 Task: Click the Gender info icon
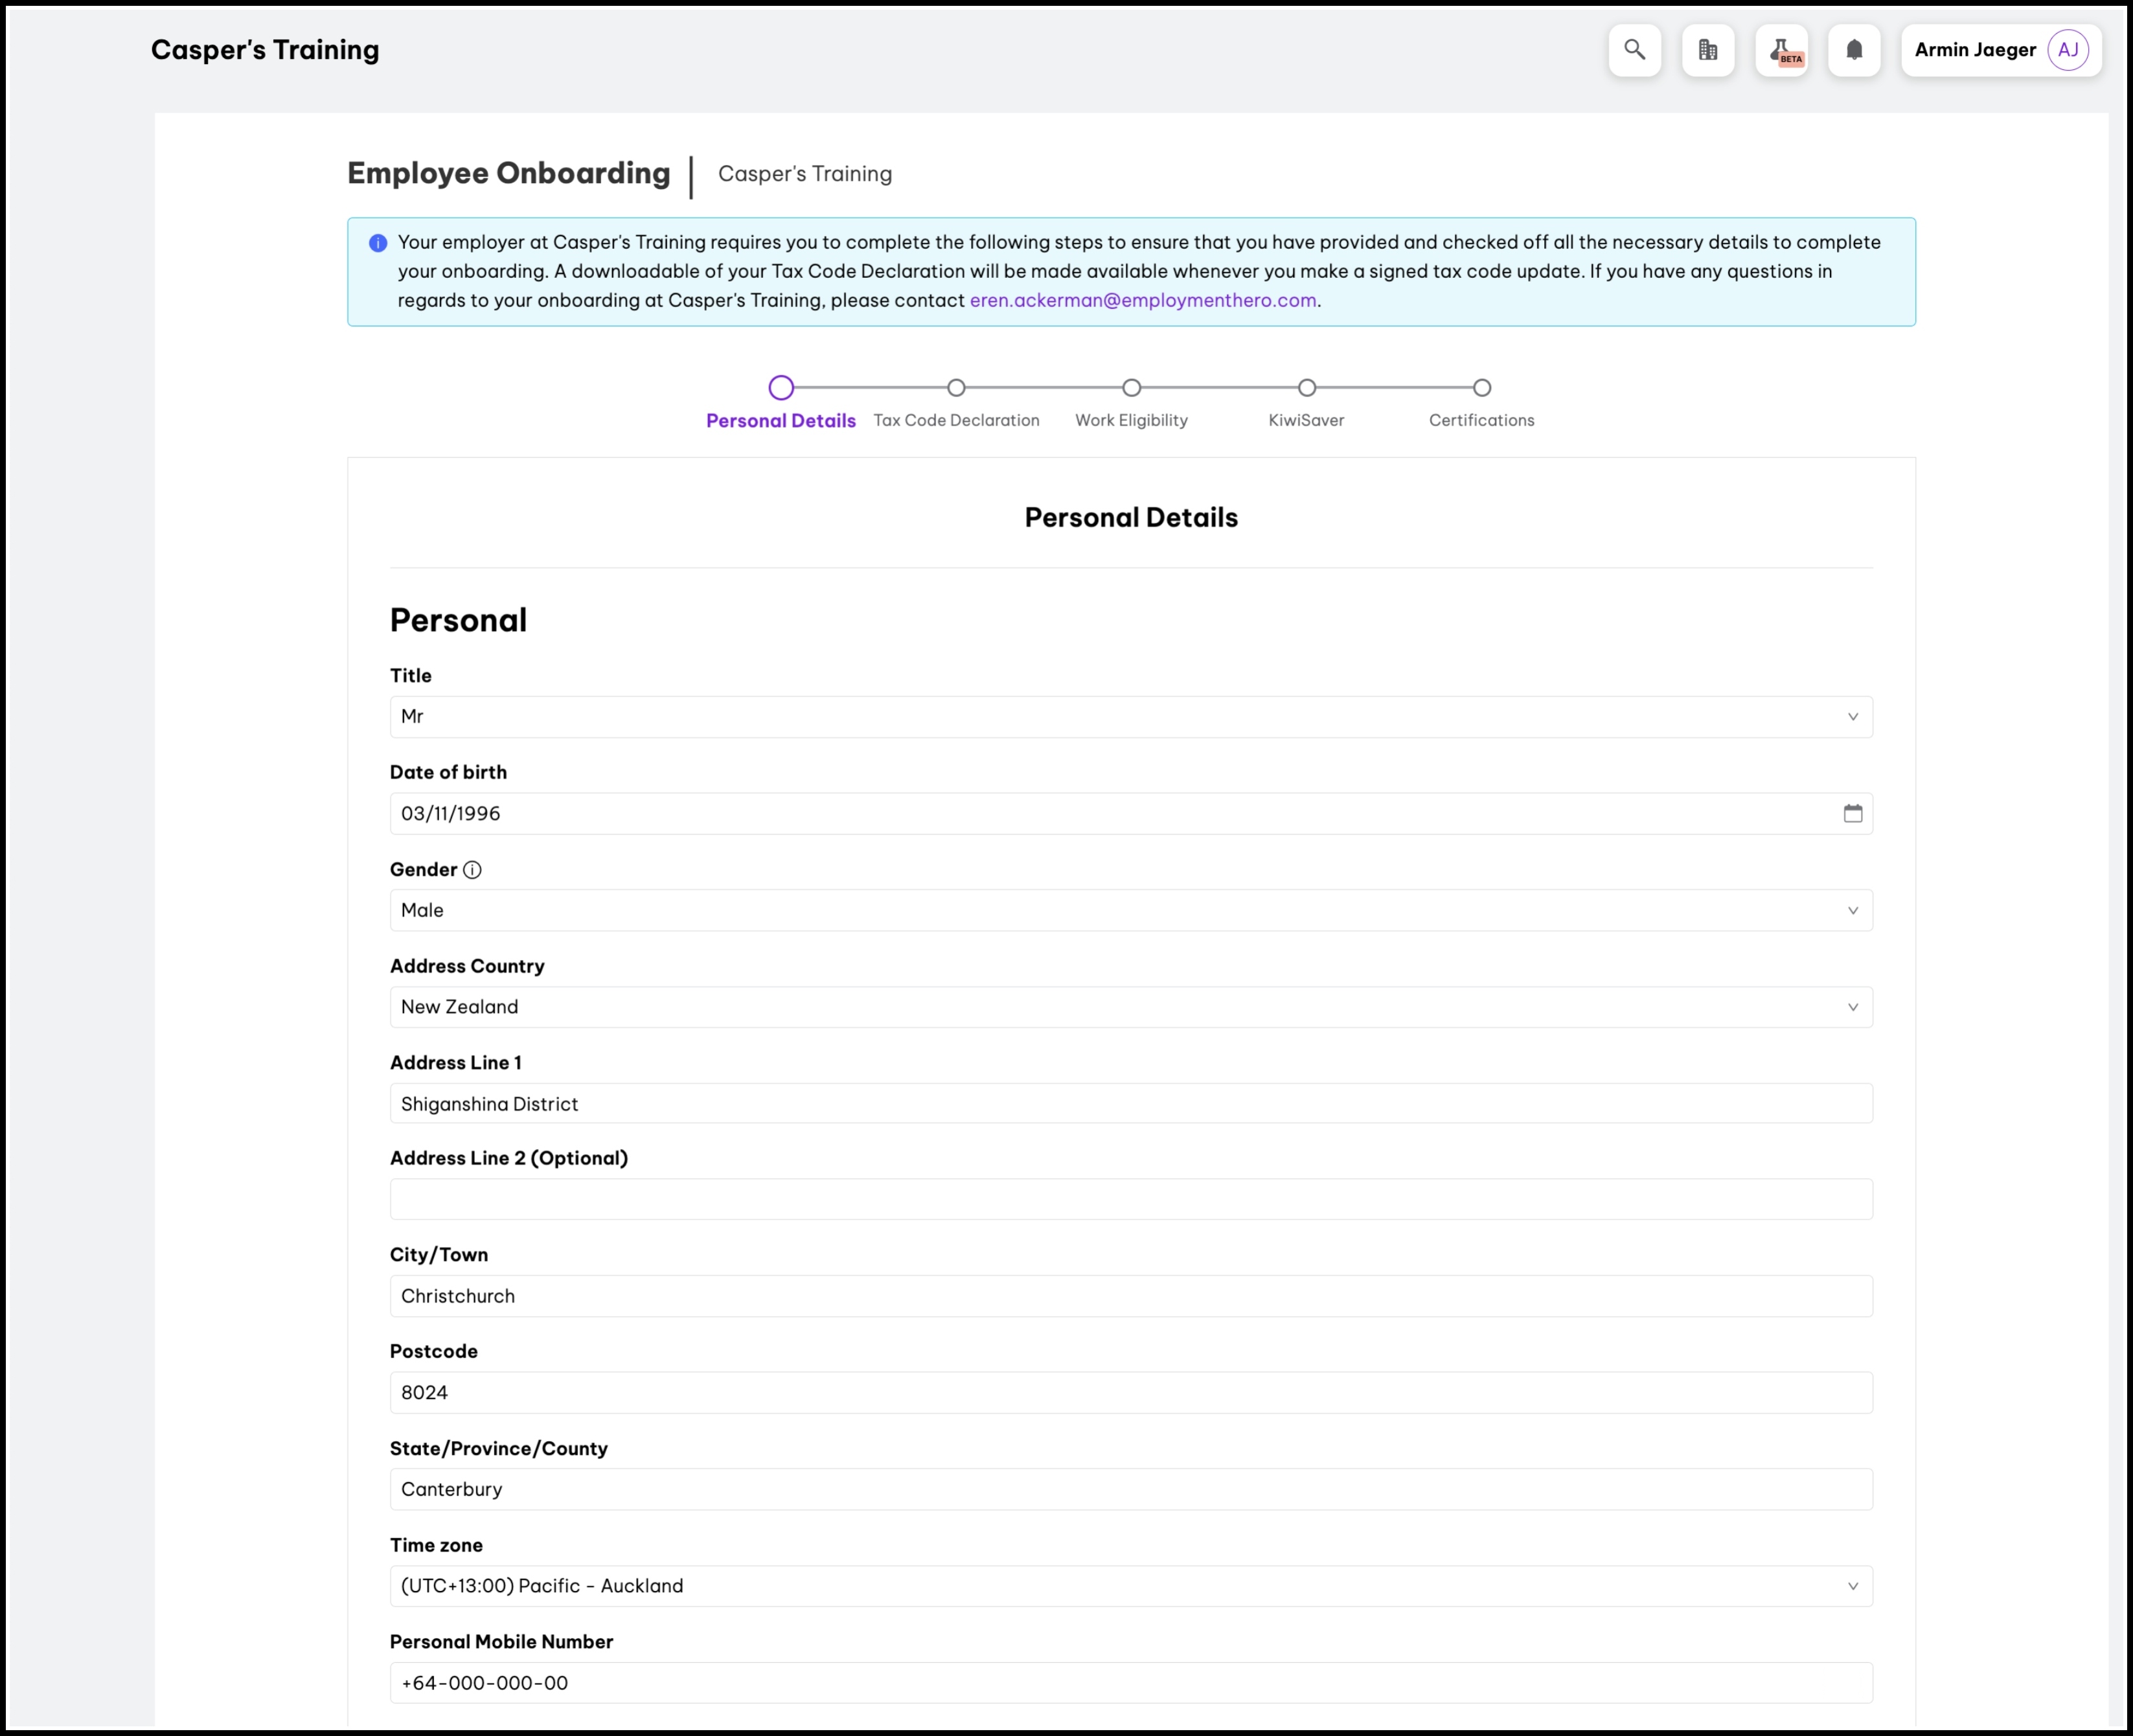pos(472,869)
